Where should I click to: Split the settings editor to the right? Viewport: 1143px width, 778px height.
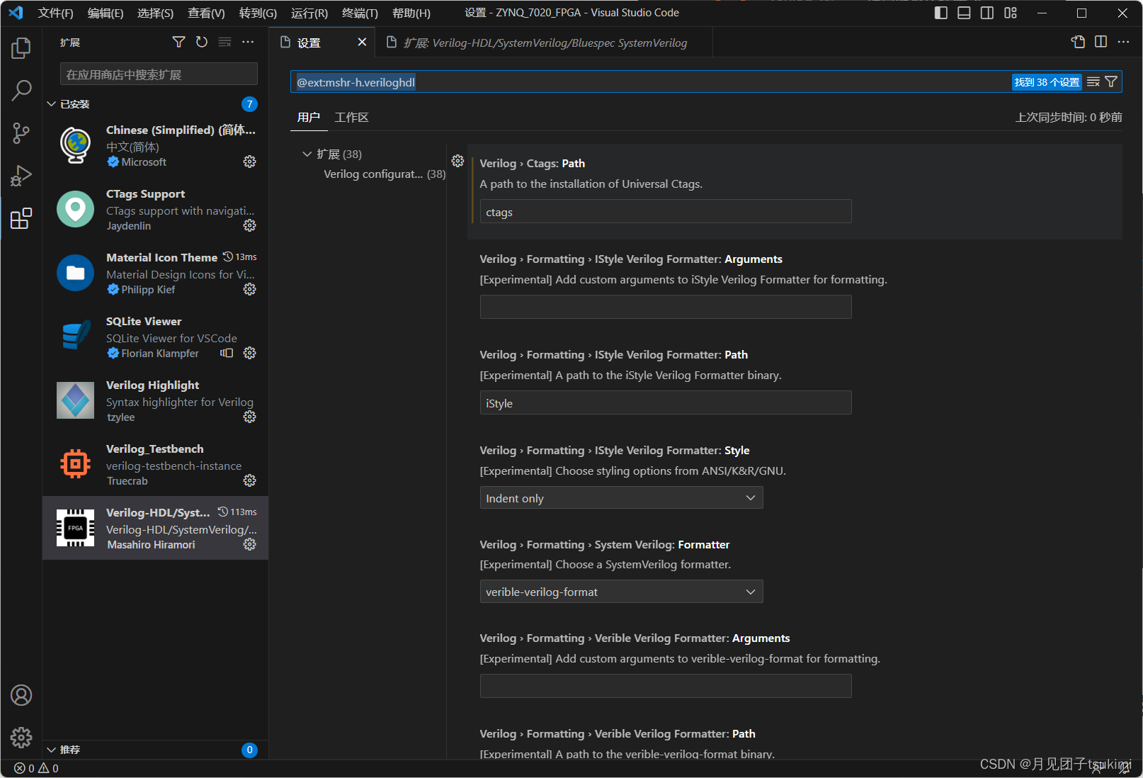coord(1101,42)
